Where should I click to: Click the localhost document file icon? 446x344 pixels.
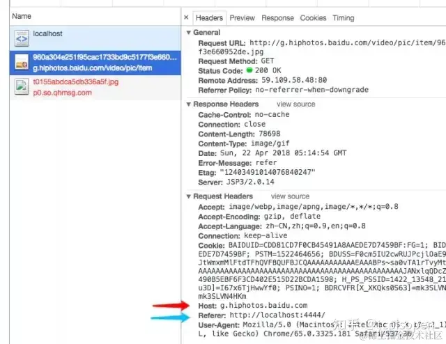[21, 38]
